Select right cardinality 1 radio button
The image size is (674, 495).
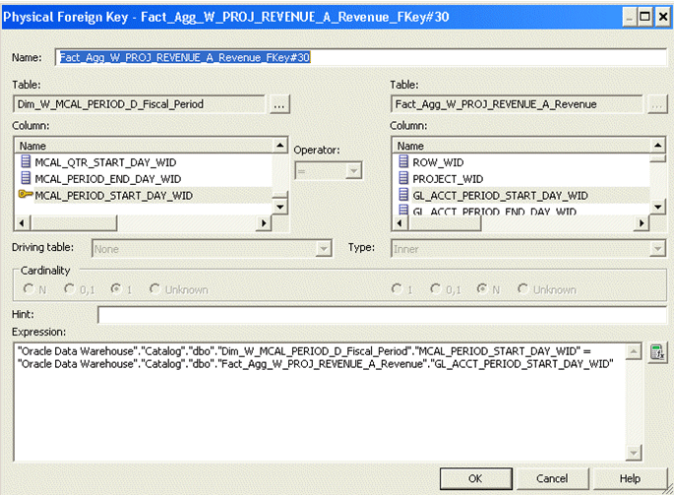point(397,289)
